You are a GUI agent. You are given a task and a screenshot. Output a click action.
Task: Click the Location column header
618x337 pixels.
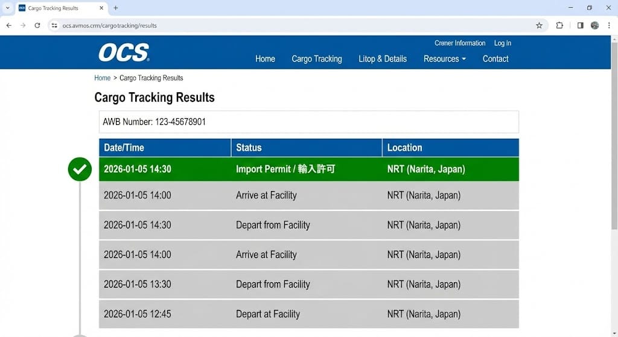point(450,148)
